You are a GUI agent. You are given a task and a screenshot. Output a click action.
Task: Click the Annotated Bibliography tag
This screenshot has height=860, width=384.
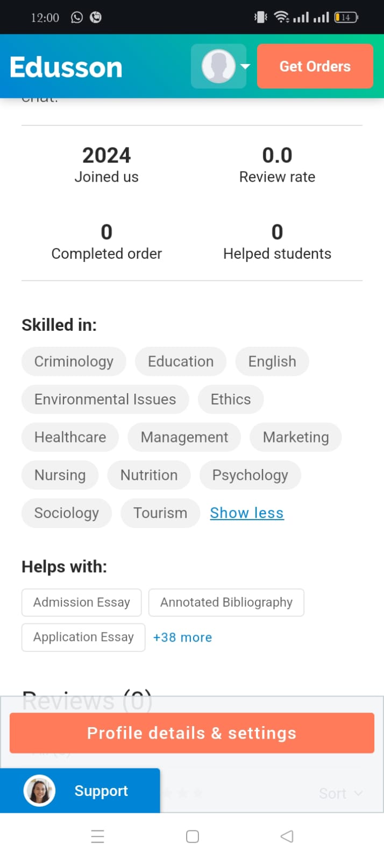226,602
